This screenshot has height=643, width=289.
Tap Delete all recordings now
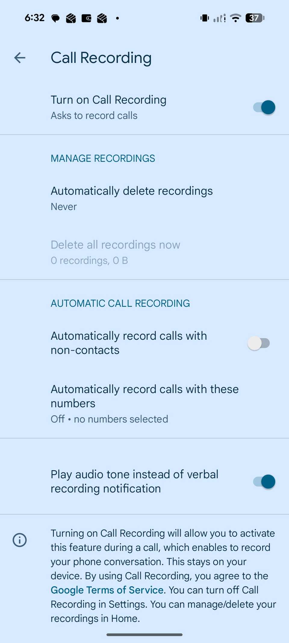[116, 252]
